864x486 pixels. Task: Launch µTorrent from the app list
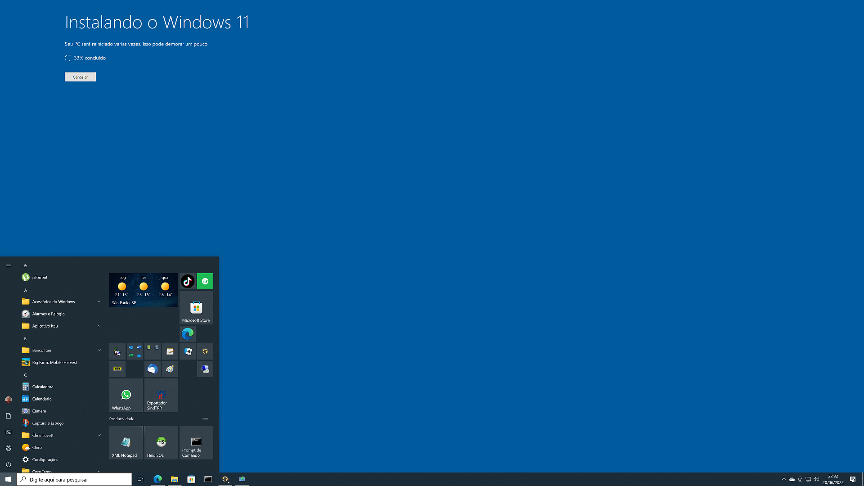click(40, 278)
